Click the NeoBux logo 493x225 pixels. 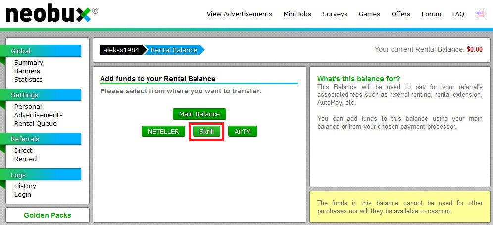click(48, 14)
